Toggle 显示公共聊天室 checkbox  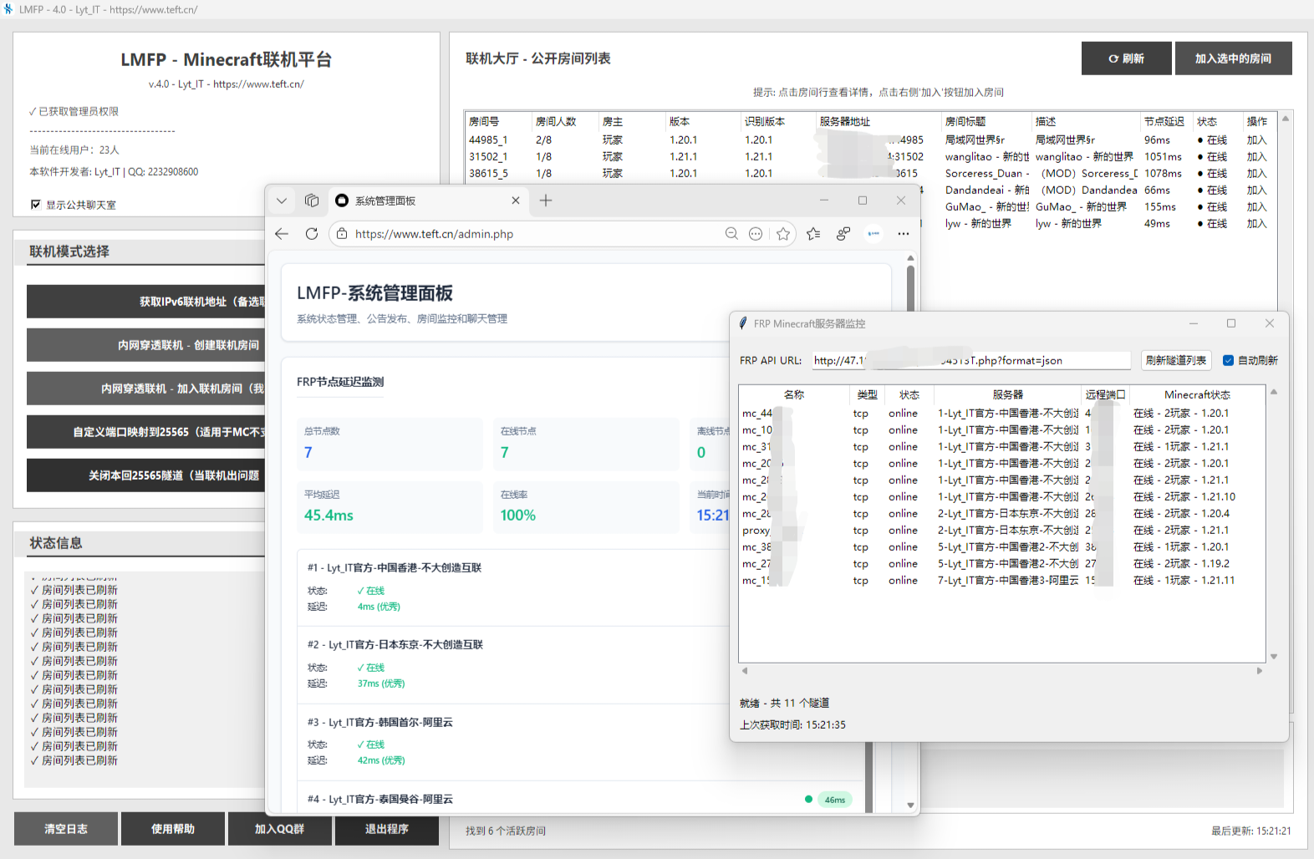[36, 205]
